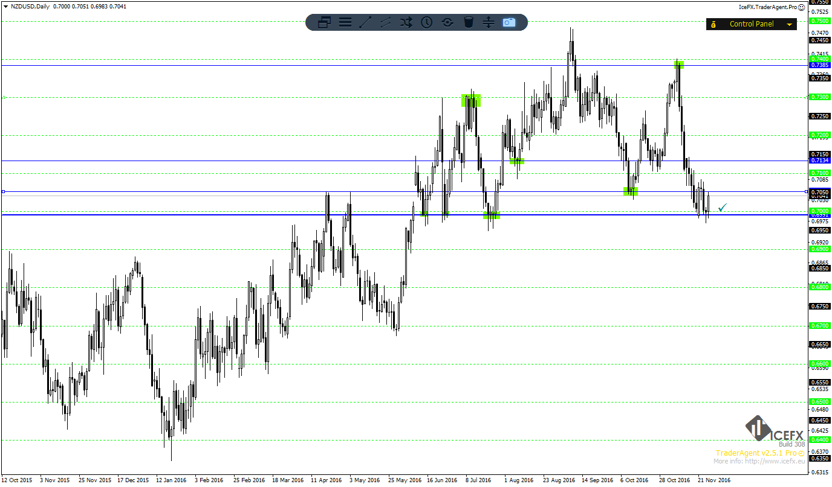Click the black 0.6750 price label
The width and height of the screenshot is (832, 487).
click(820, 307)
